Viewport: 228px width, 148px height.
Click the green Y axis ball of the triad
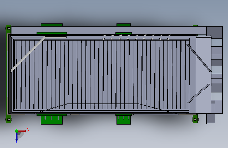[17, 131]
